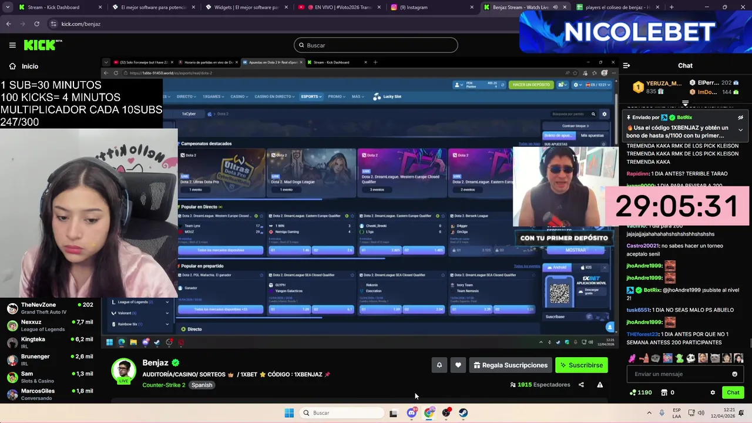Select top gifter YERUZA_M in leaderboard
The width and height of the screenshot is (752, 423).
(657, 87)
